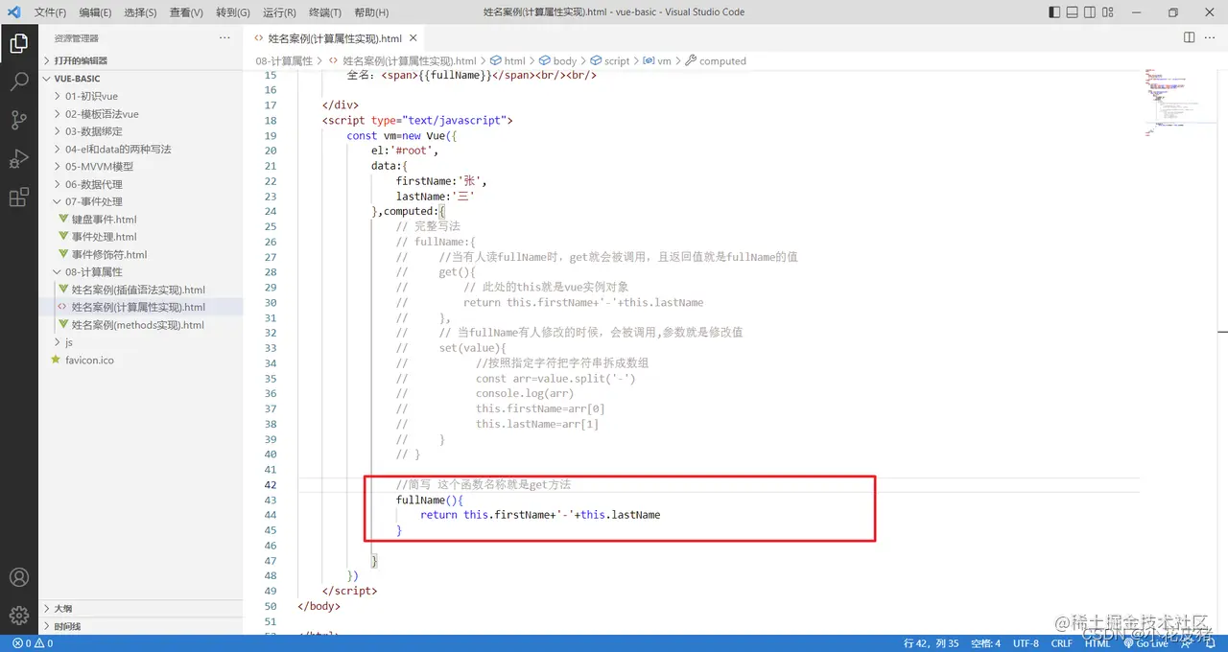Open the Source Control view

coord(18,120)
